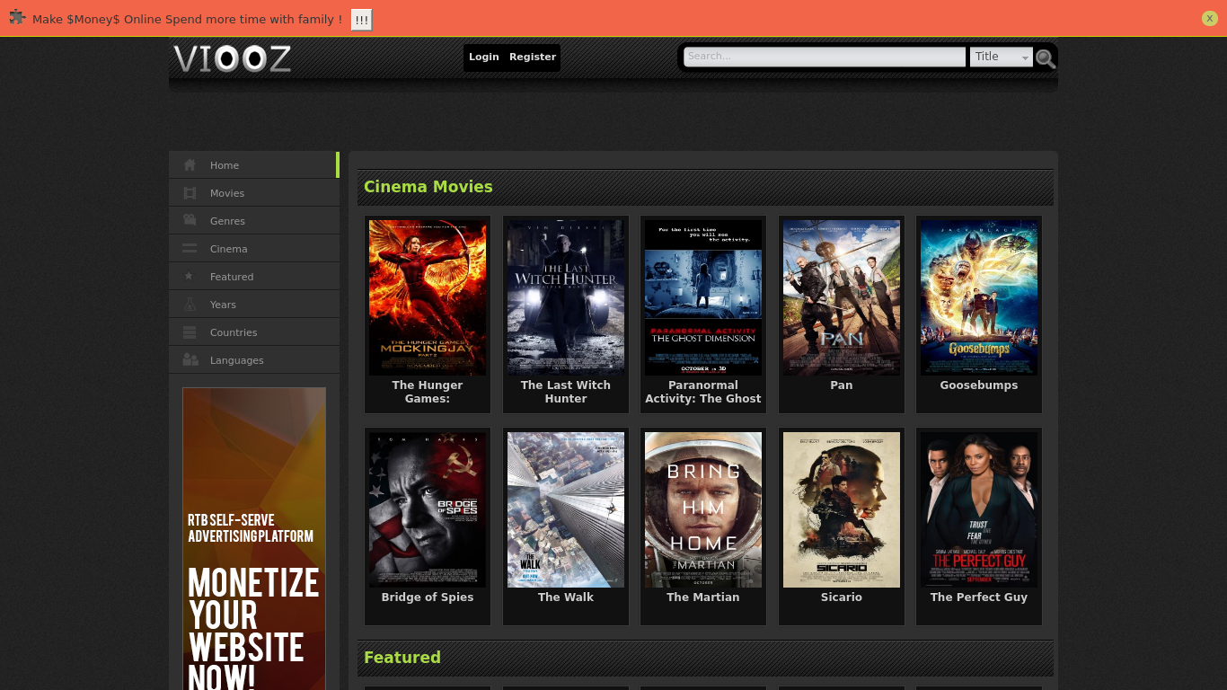This screenshot has width=1227, height=690.
Task: Click the magnifying glass search icon
Action: (1045, 58)
